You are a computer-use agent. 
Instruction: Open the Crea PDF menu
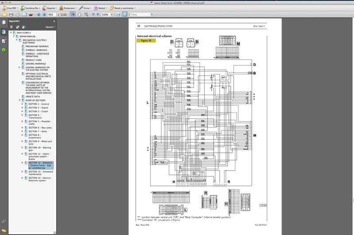click(10, 8)
